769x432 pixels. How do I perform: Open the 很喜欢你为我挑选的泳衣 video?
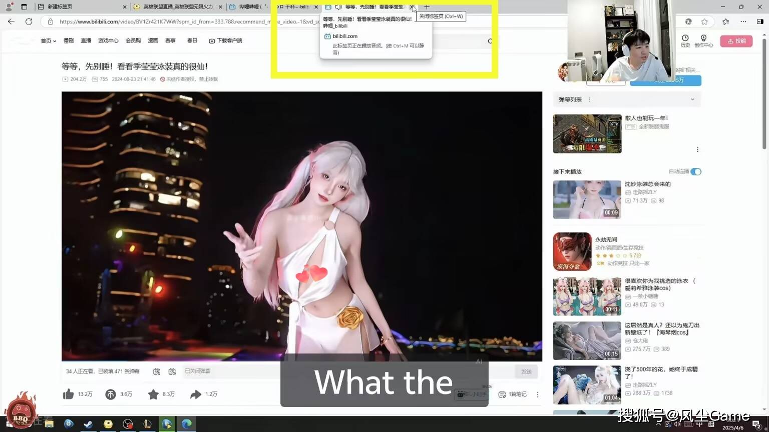[587, 296]
